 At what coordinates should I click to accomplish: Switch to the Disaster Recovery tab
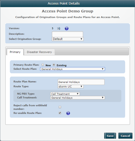click(x=39, y=52)
